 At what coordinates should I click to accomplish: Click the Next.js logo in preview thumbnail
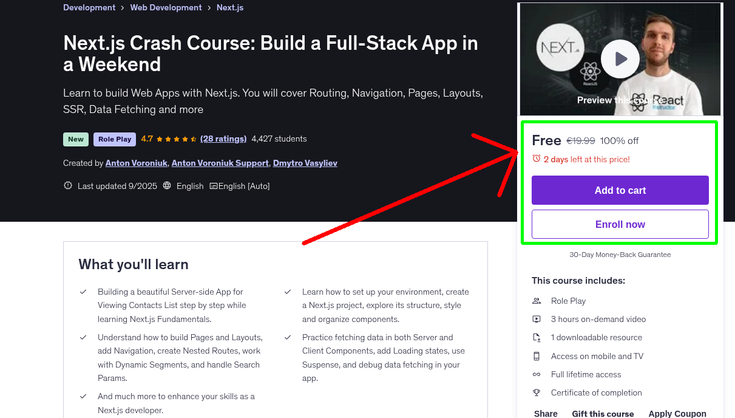[560, 47]
